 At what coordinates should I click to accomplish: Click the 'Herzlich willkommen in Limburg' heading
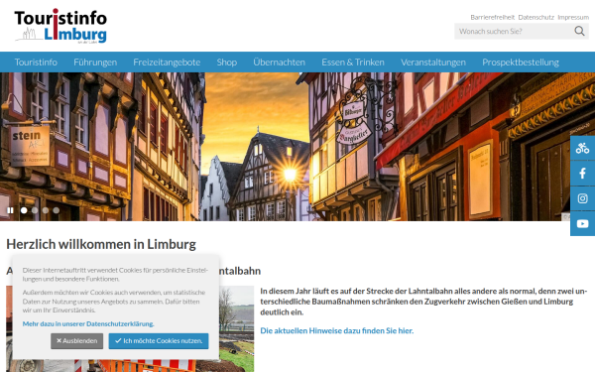click(x=101, y=244)
